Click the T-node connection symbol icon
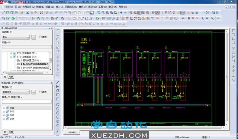238x139 pixels. [234, 49]
